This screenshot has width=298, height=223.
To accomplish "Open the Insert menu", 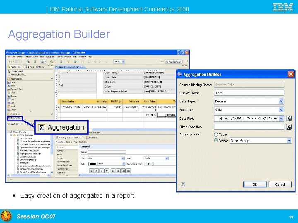I will pyautogui.click(x=20, y=57).
